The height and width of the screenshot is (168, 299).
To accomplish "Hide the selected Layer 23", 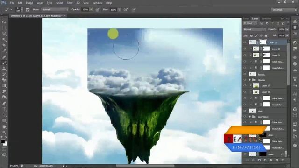I will (x=245, y=42).
